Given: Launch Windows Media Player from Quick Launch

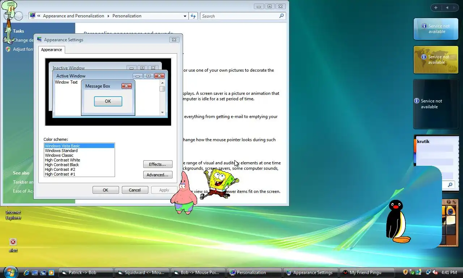Looking at the screenshot, I should [x=51, y=273].
